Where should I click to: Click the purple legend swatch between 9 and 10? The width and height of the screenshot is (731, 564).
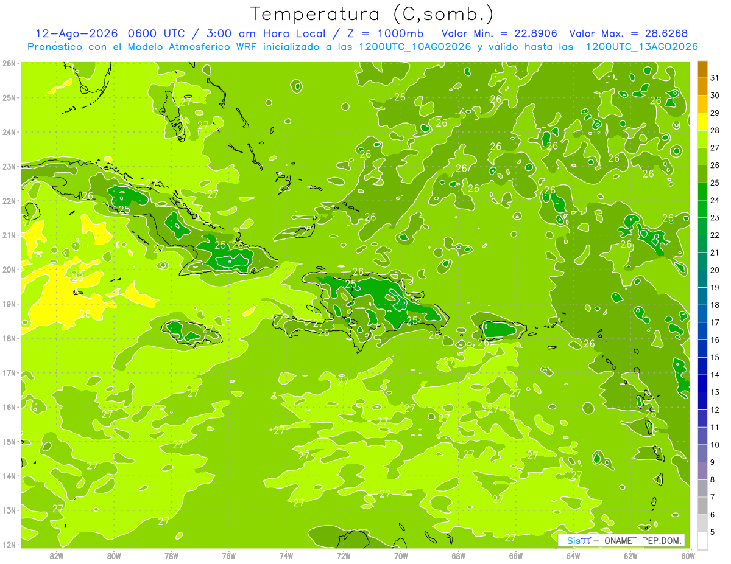click(702, 453)
